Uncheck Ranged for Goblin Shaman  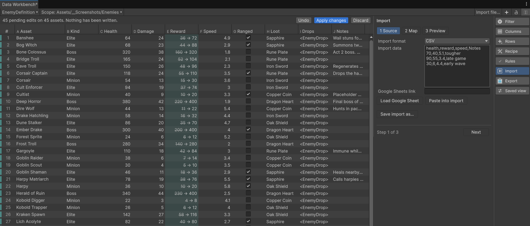click(248, 172)
